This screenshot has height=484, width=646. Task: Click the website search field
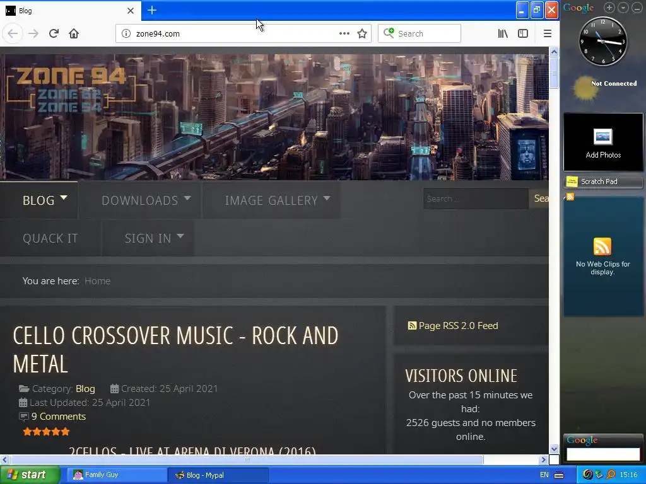coord(476,199)
